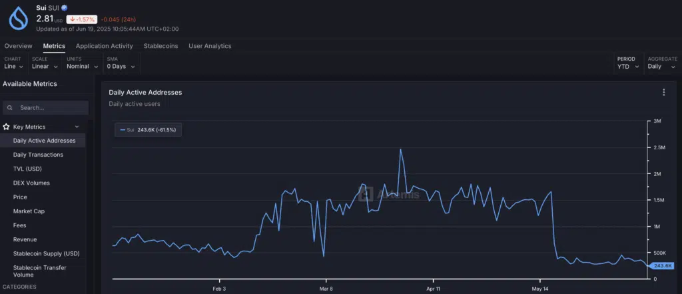Open the Scale Linear dropdown
The height and width of the screenshot is (294, 682).
pyautogui.click(x=44, y=67)
